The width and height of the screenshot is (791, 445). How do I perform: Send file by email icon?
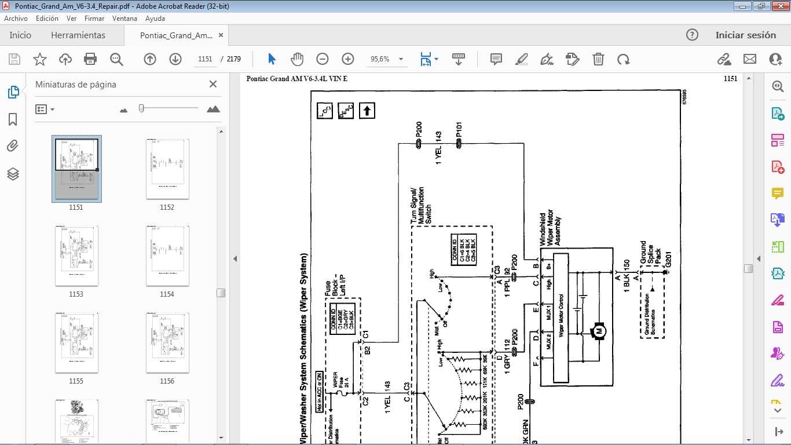tap(750, 59)
